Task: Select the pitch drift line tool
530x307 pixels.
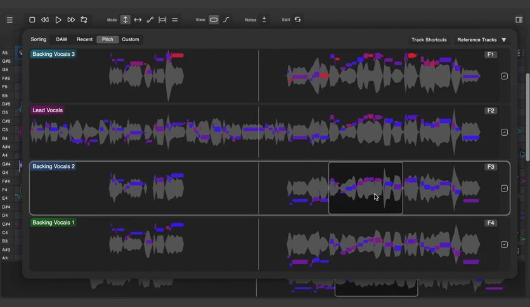Action: (x=150, y=20)
